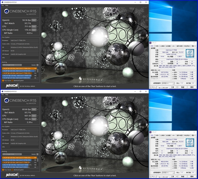Select the i7-4770K ranking entry below the 195 score
Screen dimensions: 198x179
[x=19, y=160]
